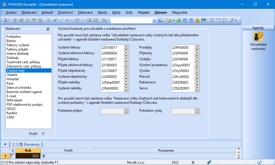
Task: Click the print toolbar icon
Action: pos(21,20)
